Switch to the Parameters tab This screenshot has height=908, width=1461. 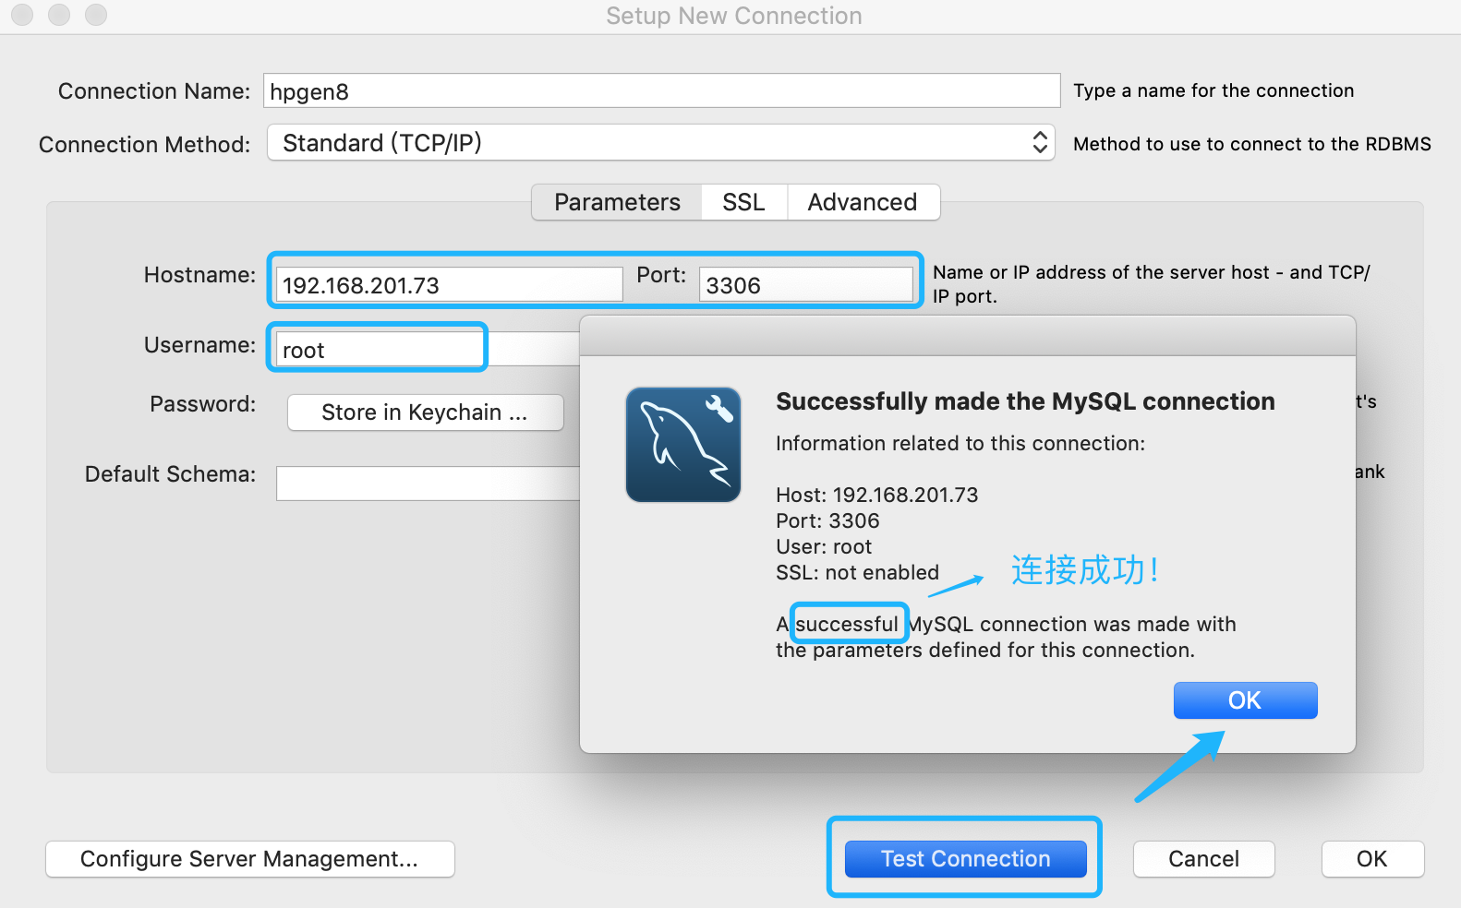[x=617, y=202]
